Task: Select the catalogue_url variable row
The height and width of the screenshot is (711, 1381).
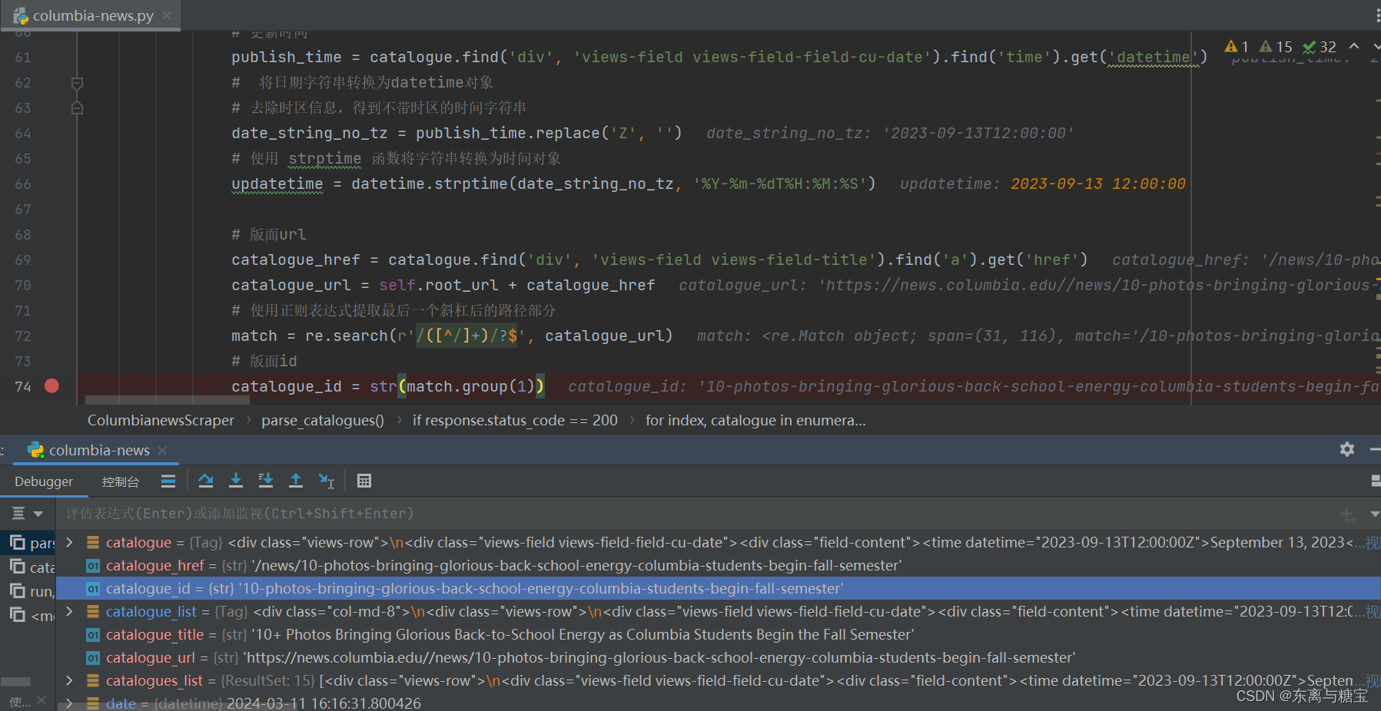Action: [719, 657]
